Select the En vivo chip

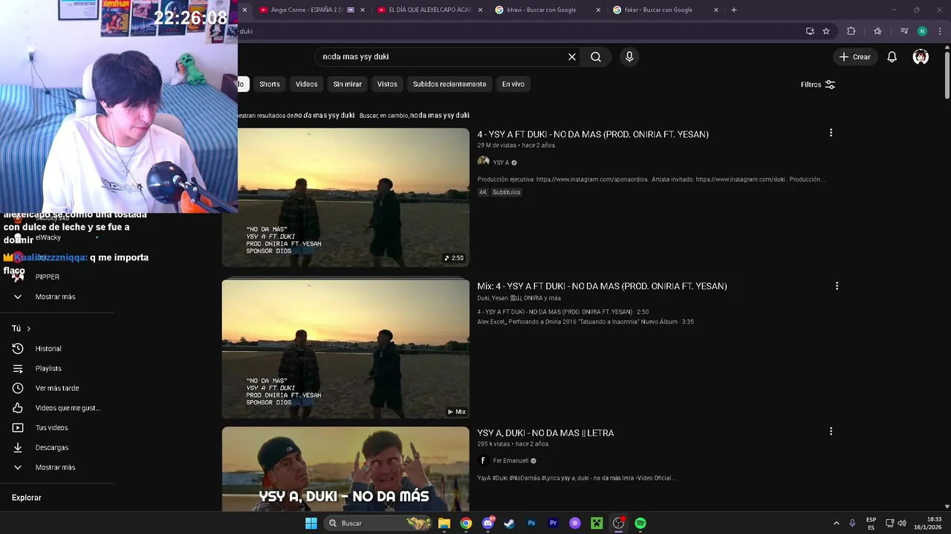pos(513,85)
